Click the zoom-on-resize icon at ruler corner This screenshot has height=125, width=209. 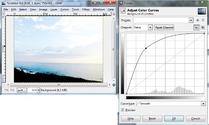[114, 14]
